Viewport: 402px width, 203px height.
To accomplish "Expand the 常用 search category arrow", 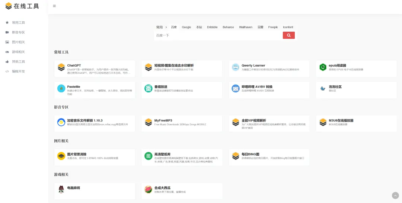I will (166, 27).
